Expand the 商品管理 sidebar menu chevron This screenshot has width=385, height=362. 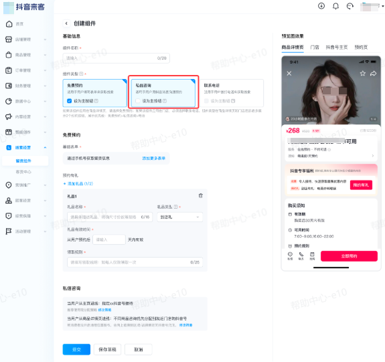click(x=45, y=55)
